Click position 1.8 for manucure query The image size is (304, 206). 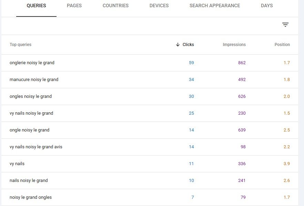pyautogui.click(x=286, y=80)
